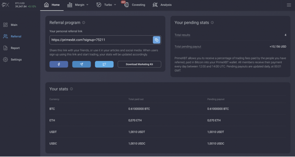Open Main in the sidebar

coord(14,25)
